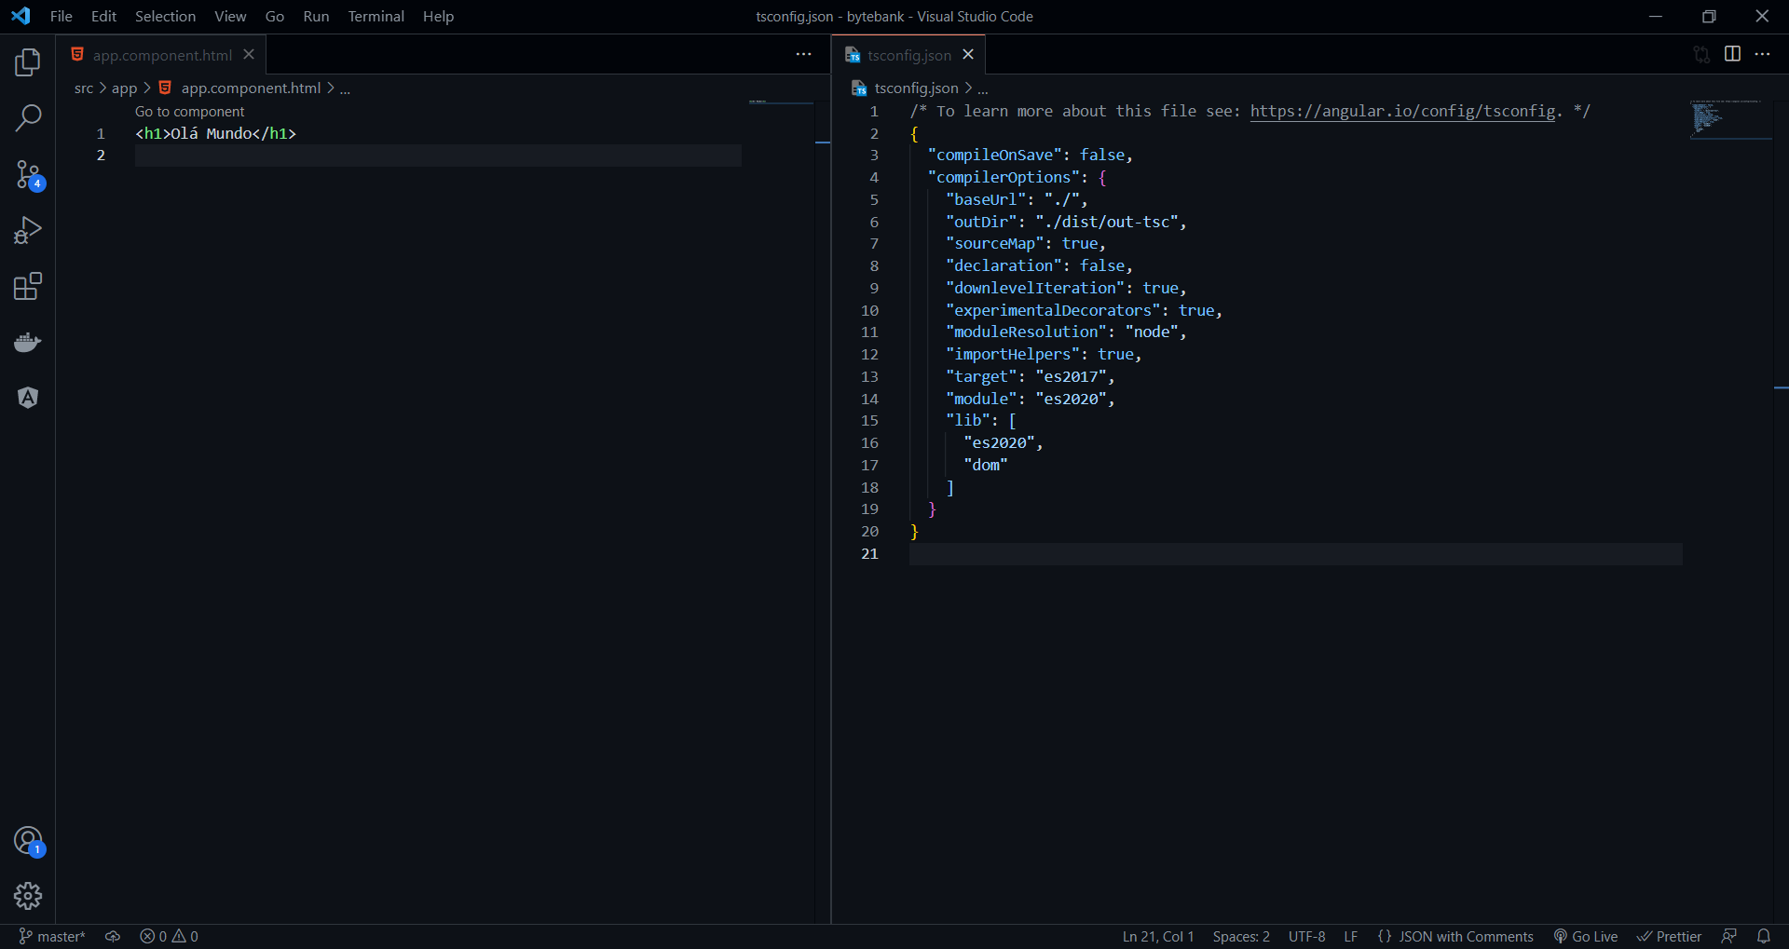1789x949 pixels.
Task: Click the Go to component code lens
Action: click(x=189, y=112)
